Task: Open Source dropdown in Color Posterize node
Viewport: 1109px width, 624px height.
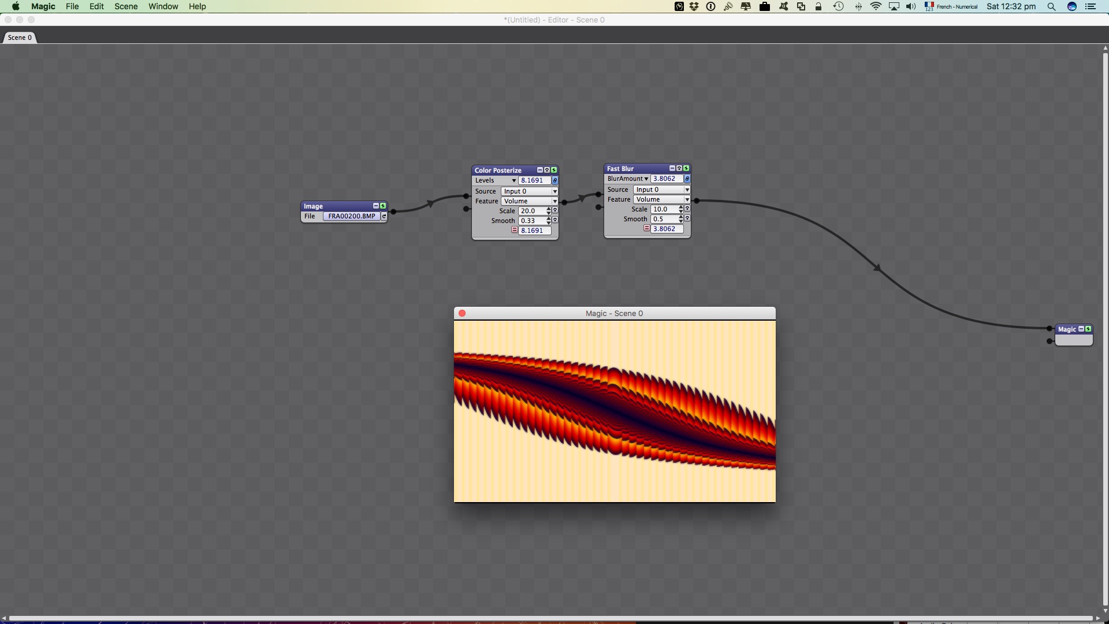Action: point(529,191)
